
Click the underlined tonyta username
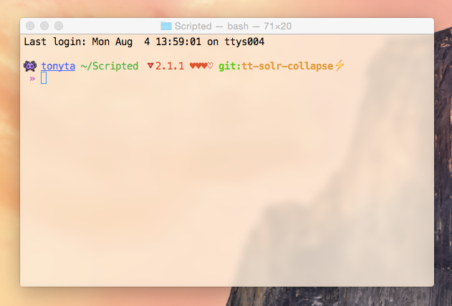pos(58,66)
